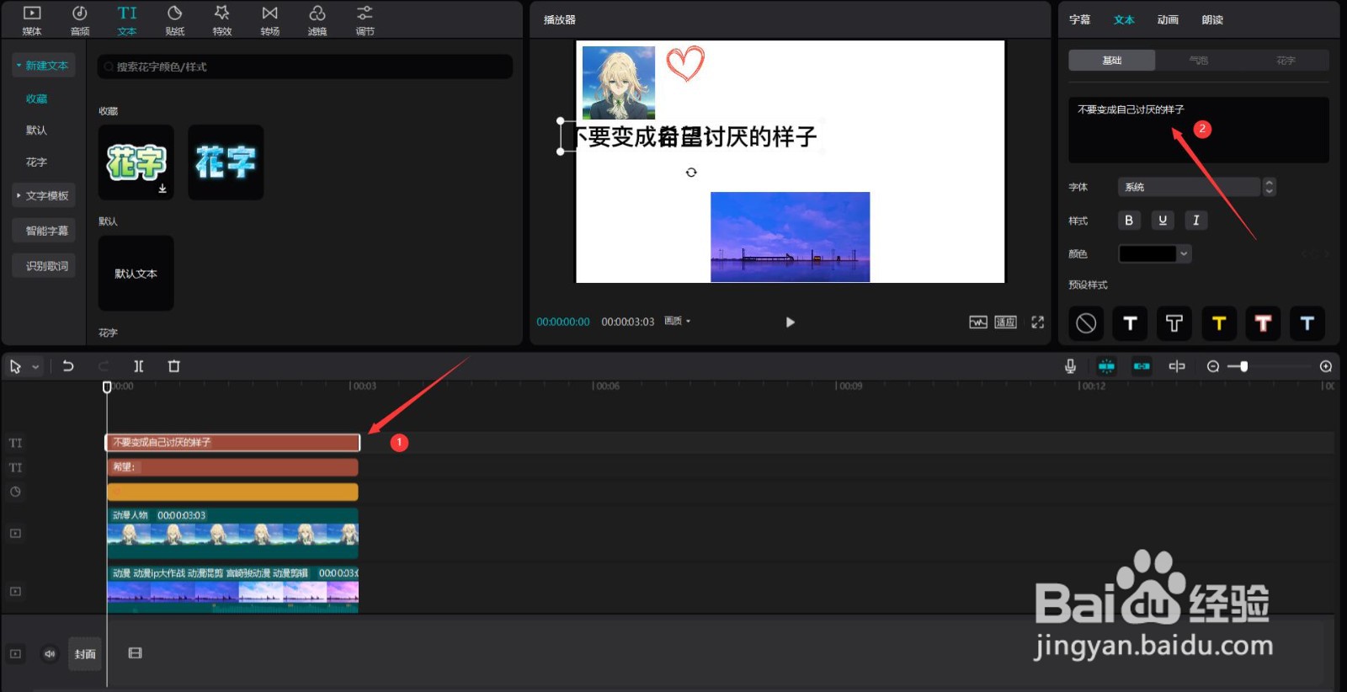Open the 画质 quality dropdown
This screenshot has height=692, width=1347.
point(677,322)
